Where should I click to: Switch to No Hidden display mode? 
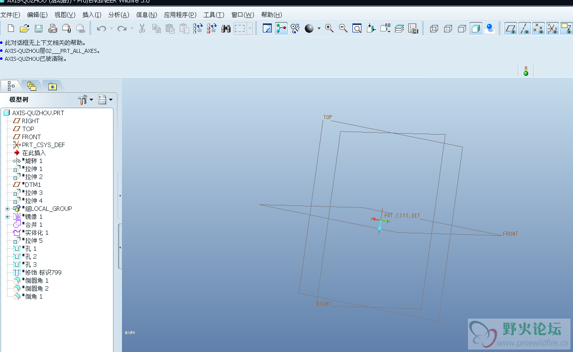(462, 28)
